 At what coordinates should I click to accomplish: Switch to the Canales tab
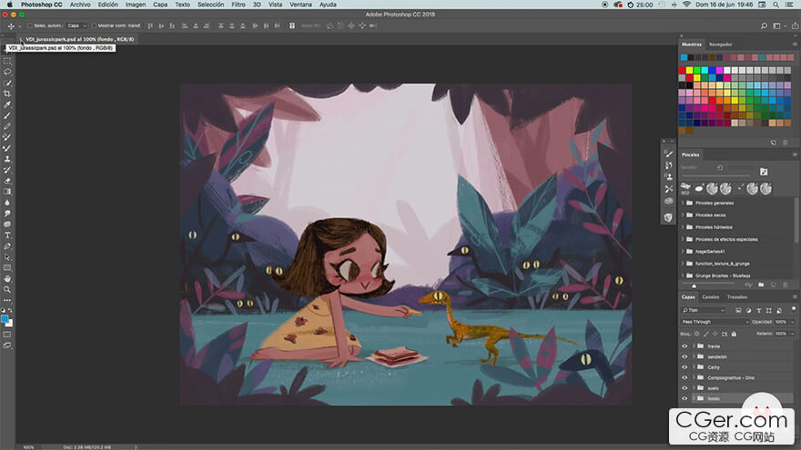pos(710,297)
